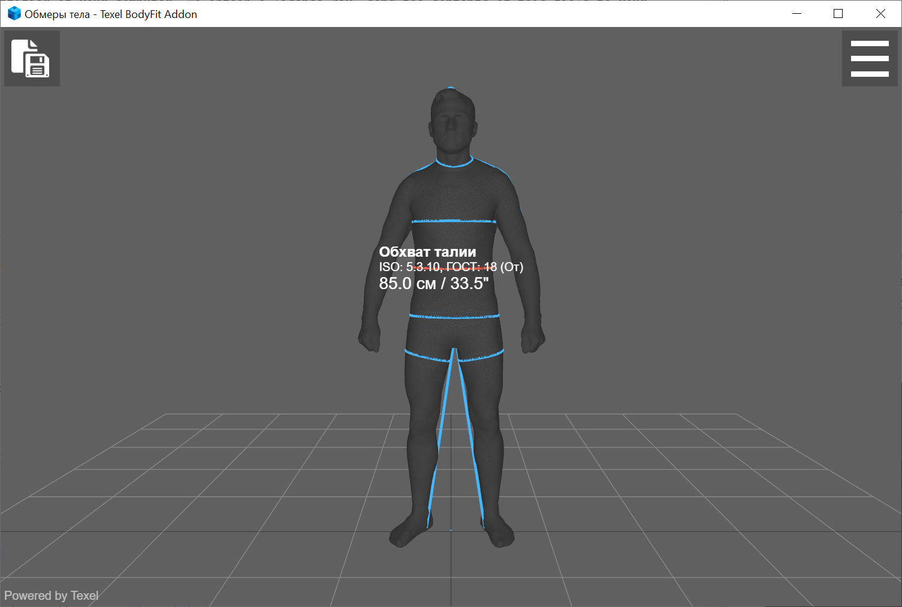This screenshot has height=607, width=902.
Task: Select the blue neck circumference line
Action: 454,165
